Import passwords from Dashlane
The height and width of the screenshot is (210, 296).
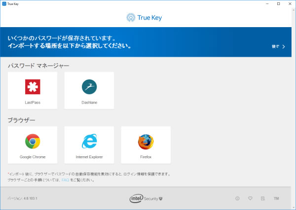tap(89, 90)
